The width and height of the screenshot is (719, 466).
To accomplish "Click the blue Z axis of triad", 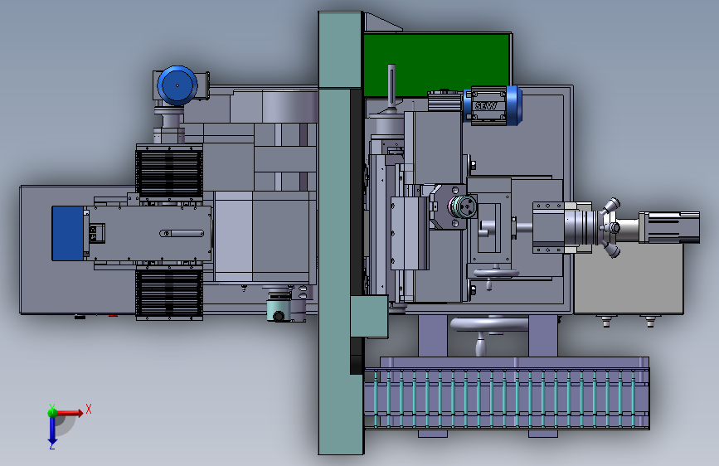I will [52, 431].
